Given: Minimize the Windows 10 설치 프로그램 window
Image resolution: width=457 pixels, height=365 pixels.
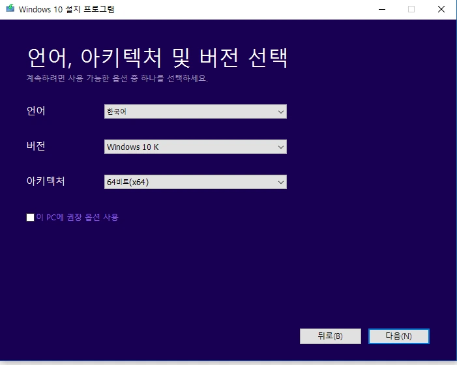Looking at the screenshot, I should point(382,9).
